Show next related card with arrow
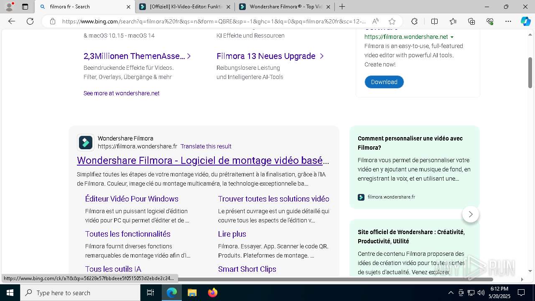 tap(471, 214)
